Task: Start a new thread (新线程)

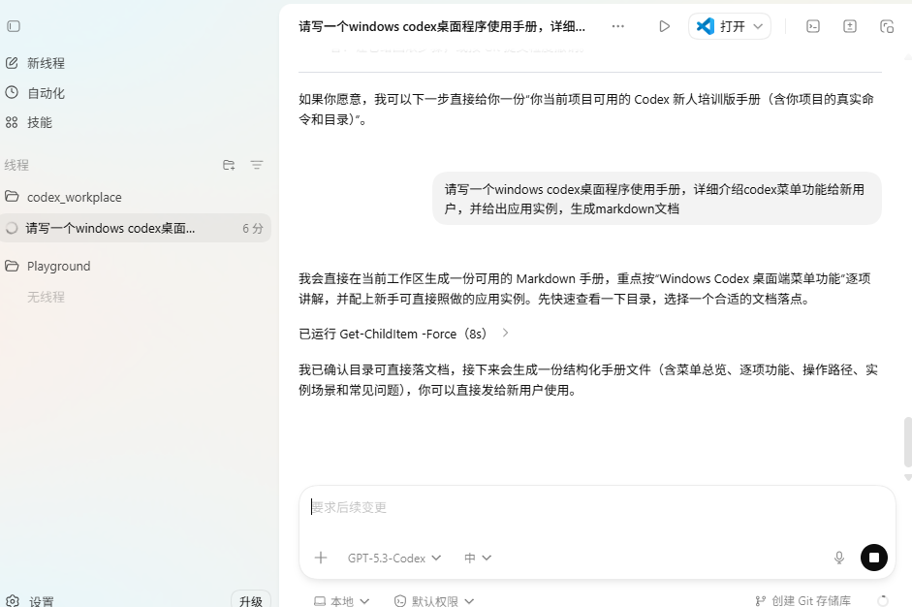Action: tap(35, 63)
